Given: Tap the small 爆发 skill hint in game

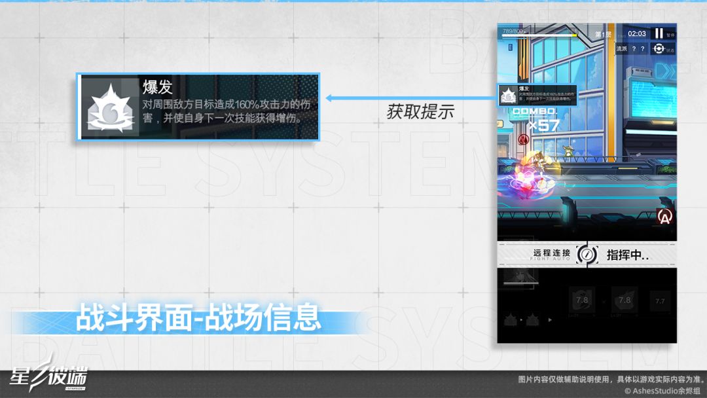Looking at the screenshot, I should [x=537, y=95].
